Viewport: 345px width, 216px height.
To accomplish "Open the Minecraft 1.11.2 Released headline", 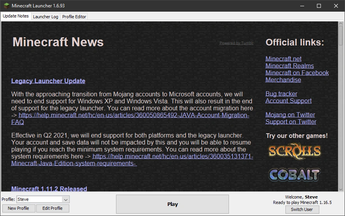I will point(49,189).
